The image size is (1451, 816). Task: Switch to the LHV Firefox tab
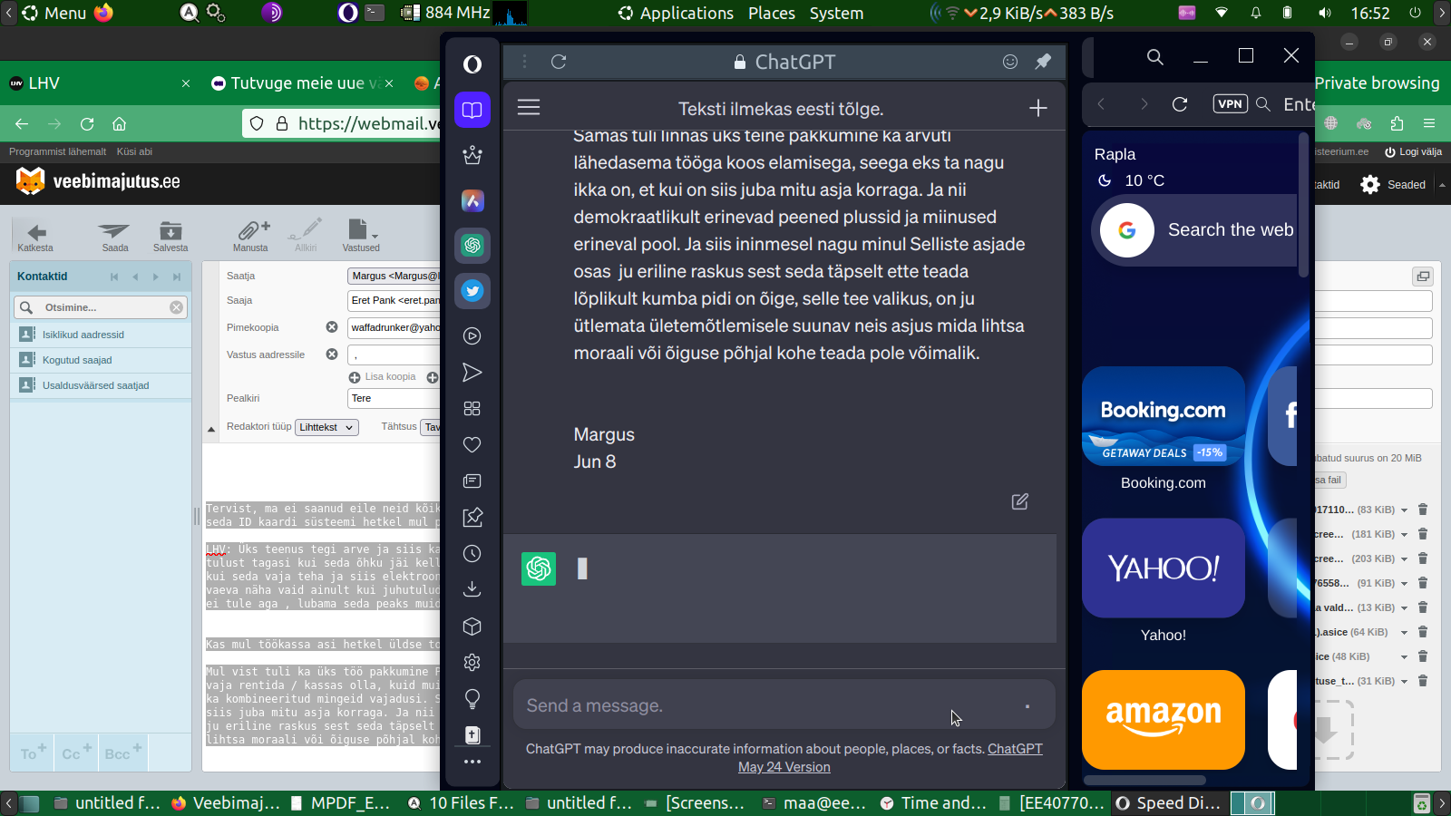click(100, 83)
